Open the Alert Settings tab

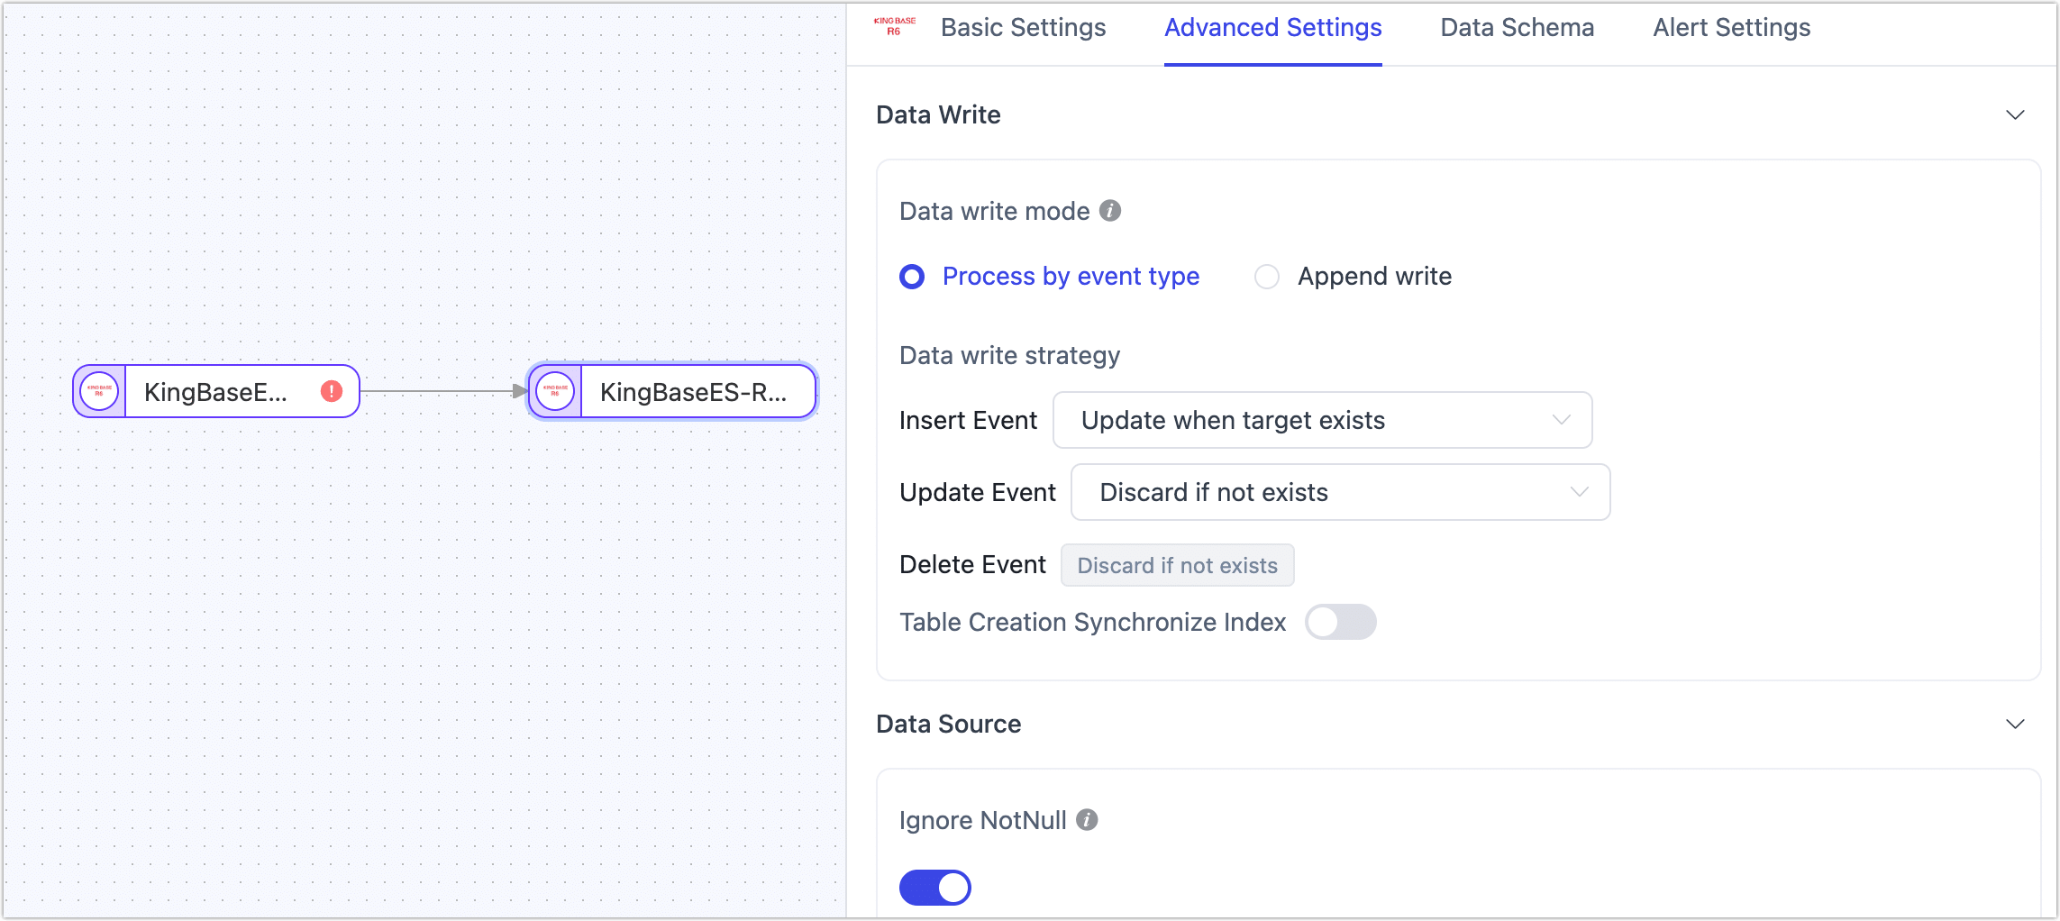tap(1731, 28)
